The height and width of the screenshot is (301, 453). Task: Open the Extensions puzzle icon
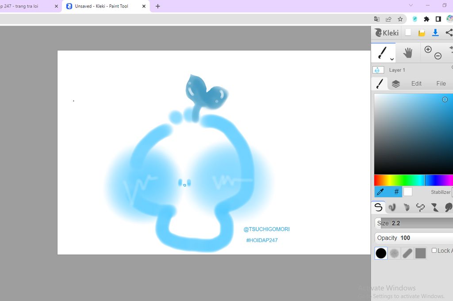426,19
